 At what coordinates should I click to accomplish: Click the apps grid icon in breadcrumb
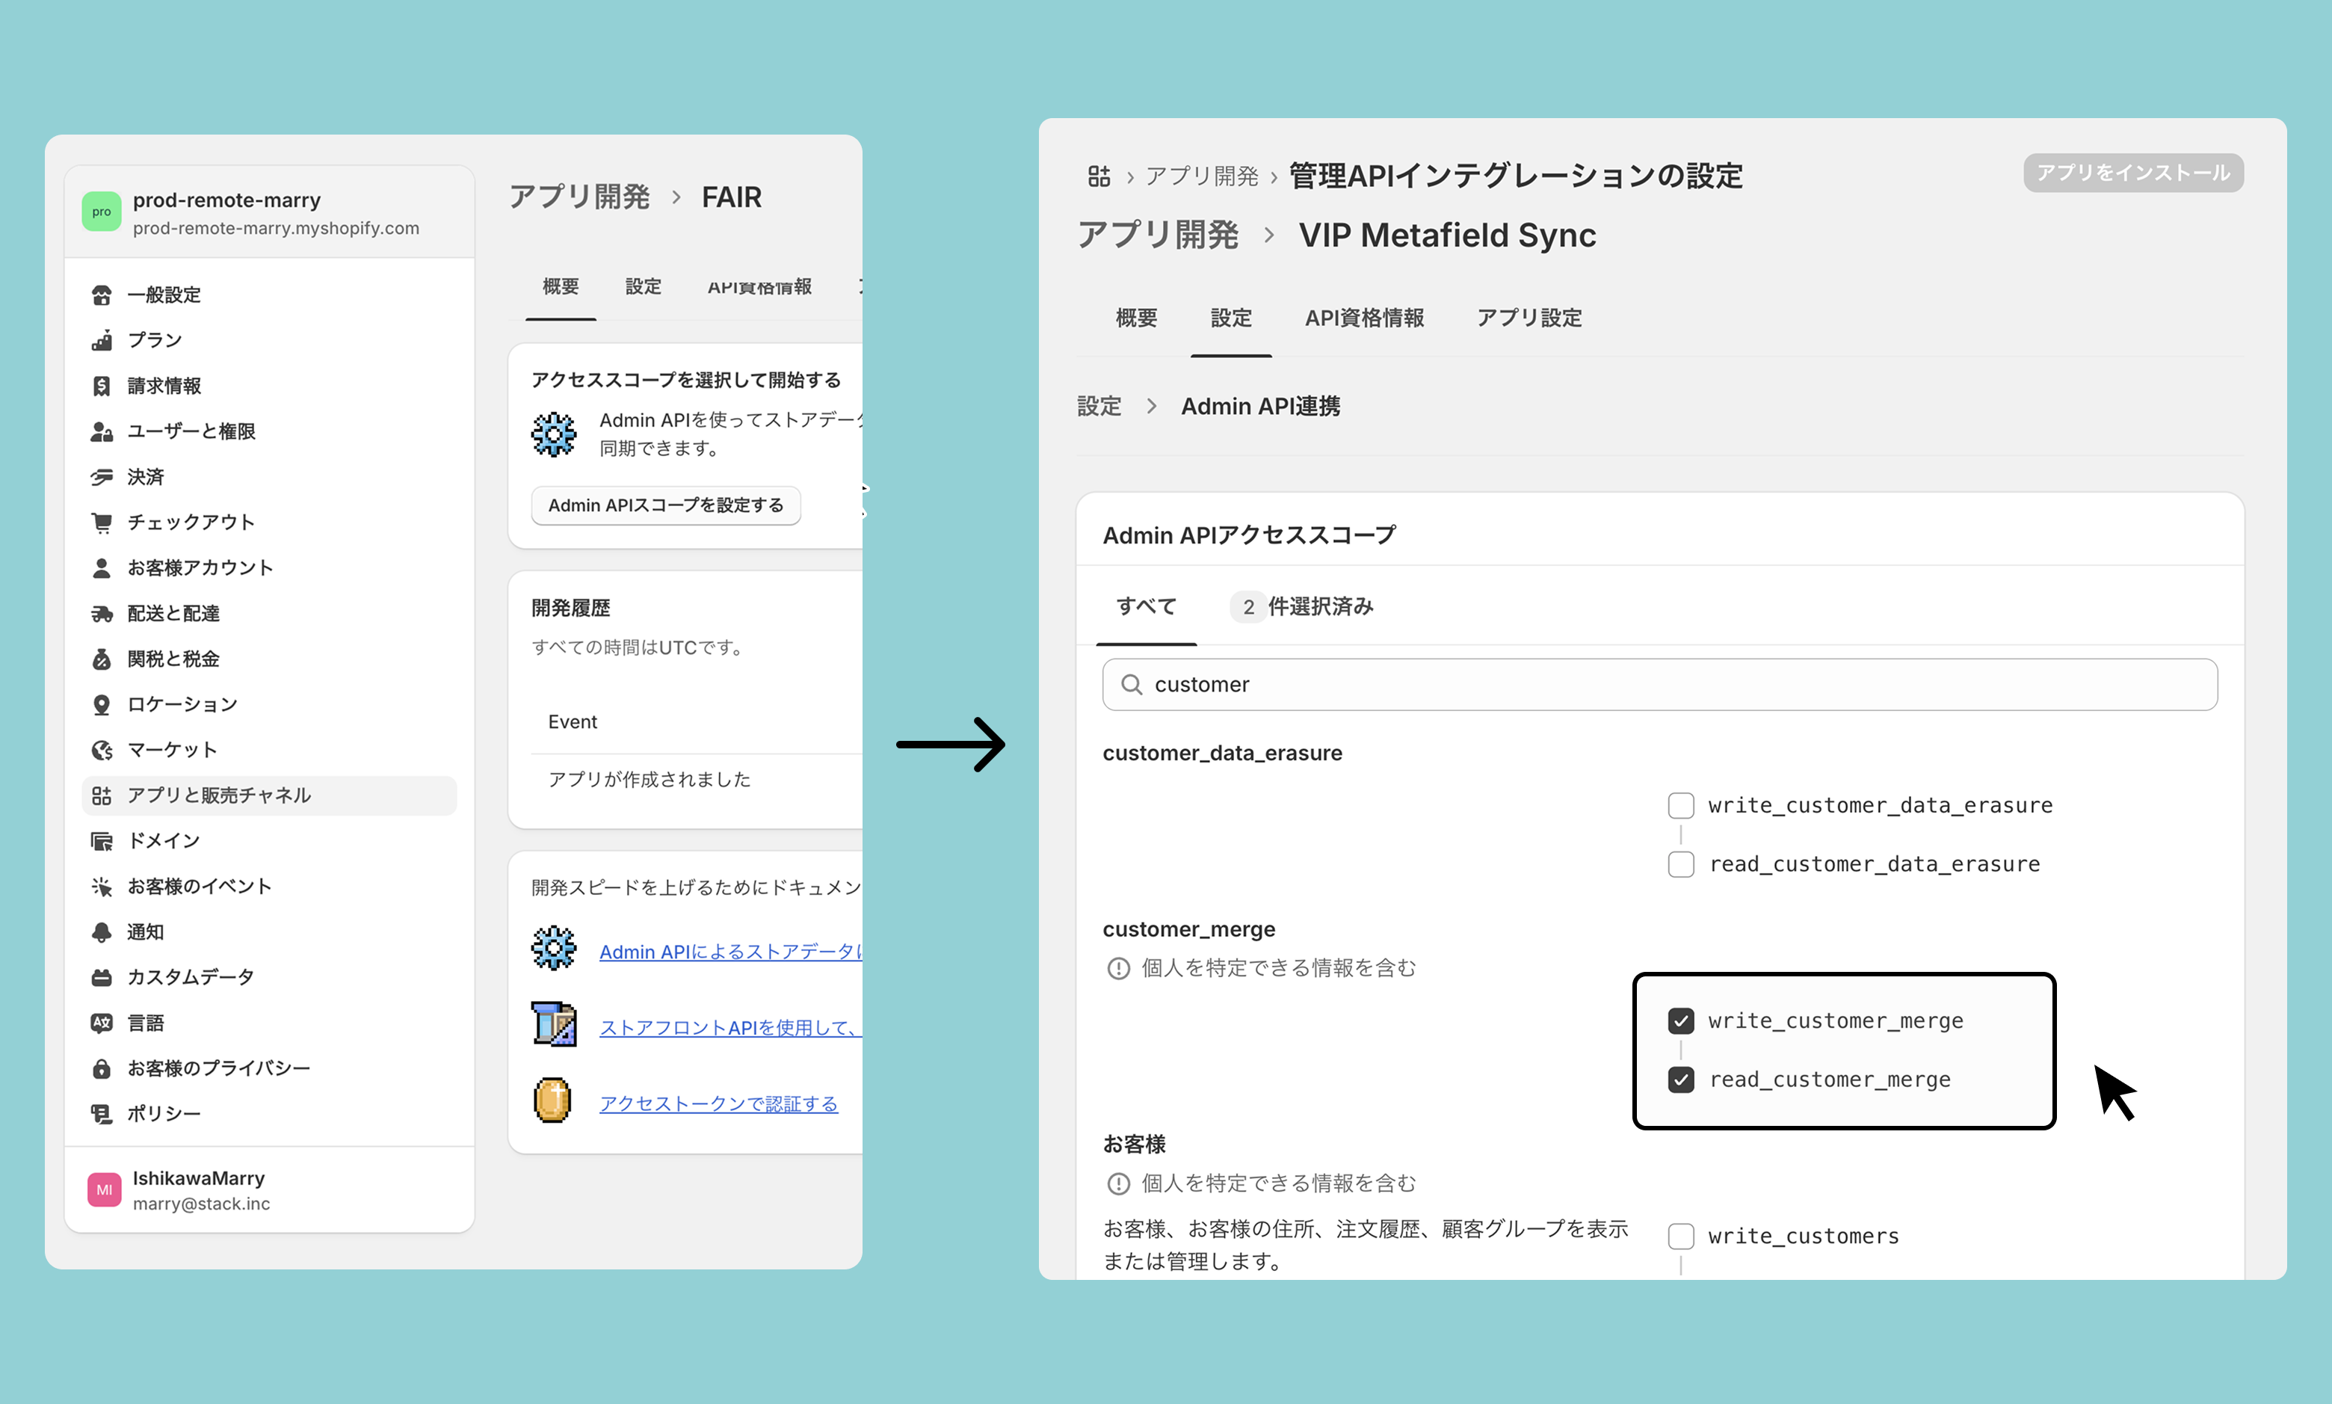click(x=1099, y=176)
